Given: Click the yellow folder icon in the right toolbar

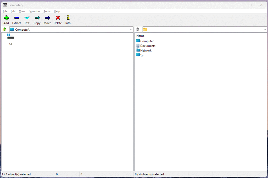Looking at the screenshot, I should (x=145, y=29).
